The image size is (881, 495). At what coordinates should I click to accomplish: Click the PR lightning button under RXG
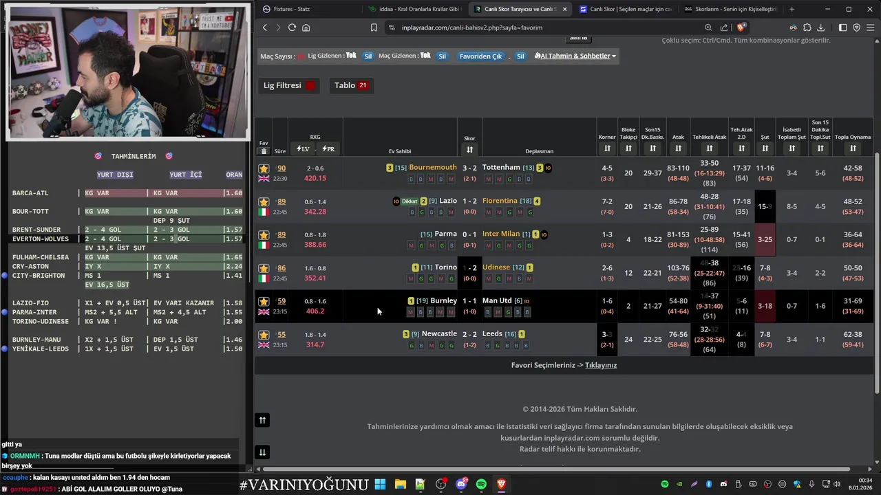click(328, 148)
